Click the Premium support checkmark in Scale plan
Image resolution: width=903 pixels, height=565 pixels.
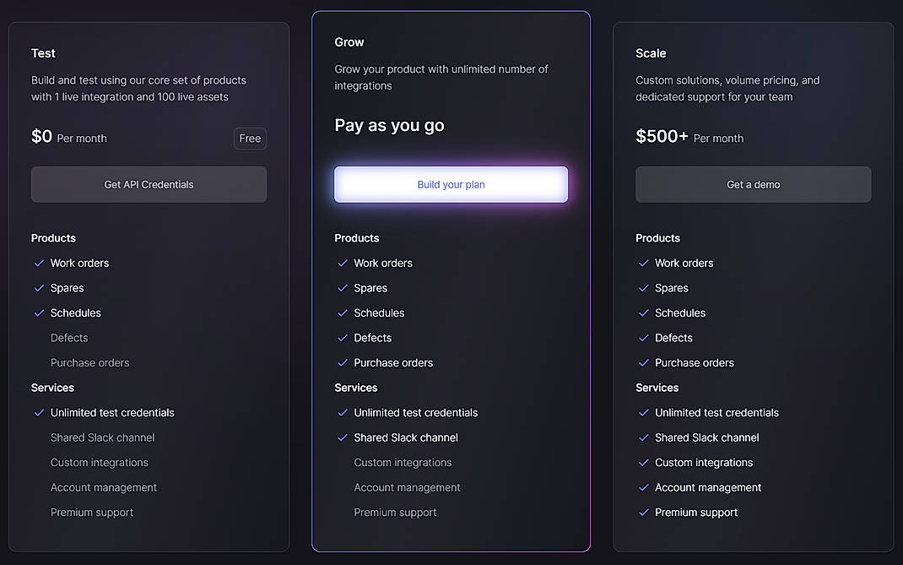click(643, 513)
